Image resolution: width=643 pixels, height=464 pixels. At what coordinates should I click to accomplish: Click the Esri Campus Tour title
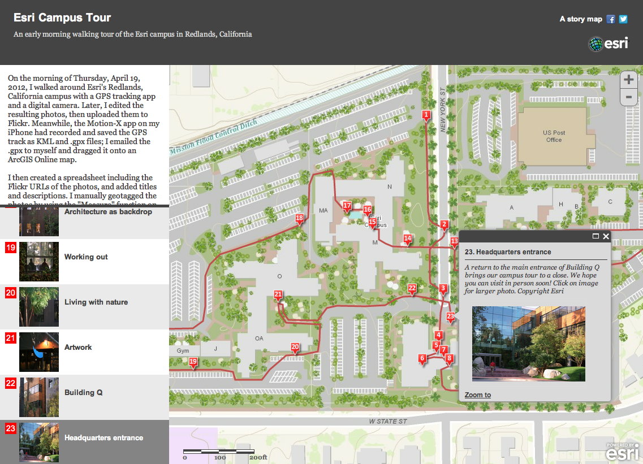(x=62, y=18)
